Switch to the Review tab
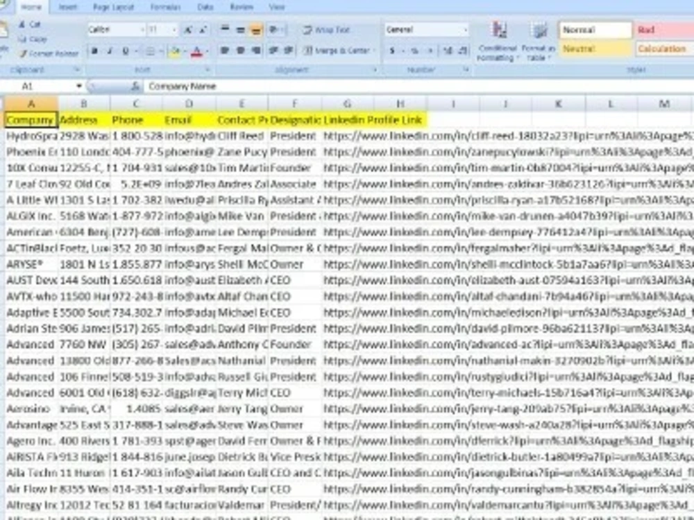This screenshot has height=520, width=694. coord(242,7)
